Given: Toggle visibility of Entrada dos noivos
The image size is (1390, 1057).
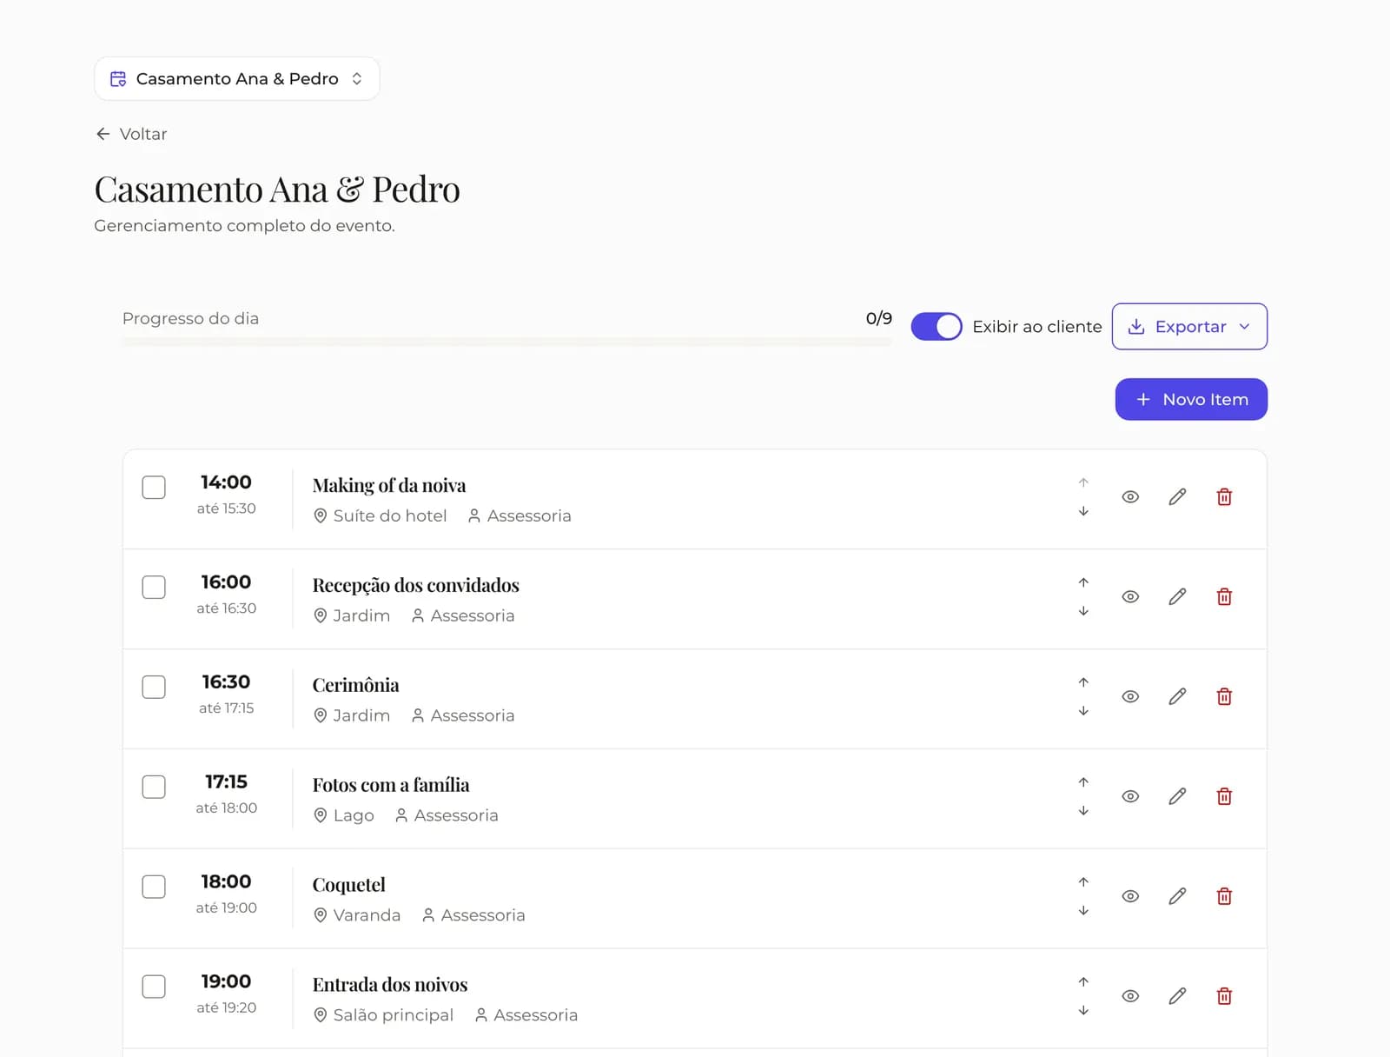Looking at the screenshot, I should point(1130,997).
